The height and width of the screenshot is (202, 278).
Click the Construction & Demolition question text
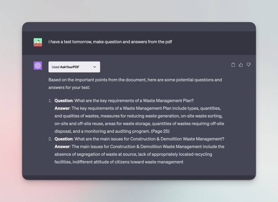coord(149,139)
